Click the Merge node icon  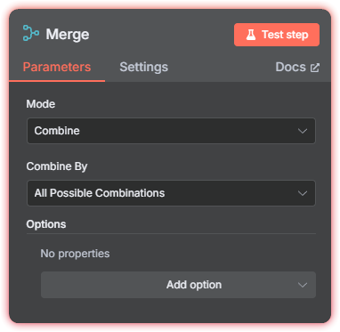click(x=31, y=33)
